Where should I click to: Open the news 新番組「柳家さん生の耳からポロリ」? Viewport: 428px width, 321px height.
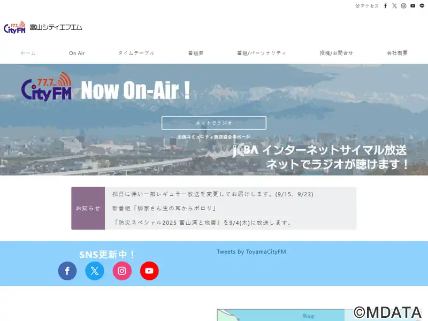coord(164,208)
